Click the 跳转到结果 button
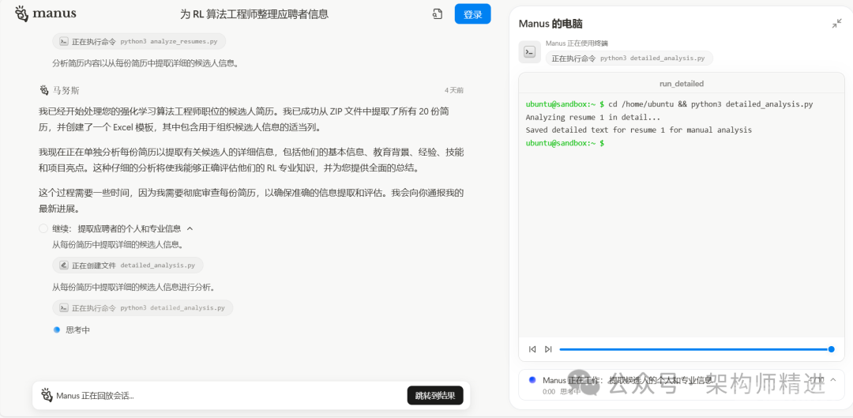 (435, 396)
